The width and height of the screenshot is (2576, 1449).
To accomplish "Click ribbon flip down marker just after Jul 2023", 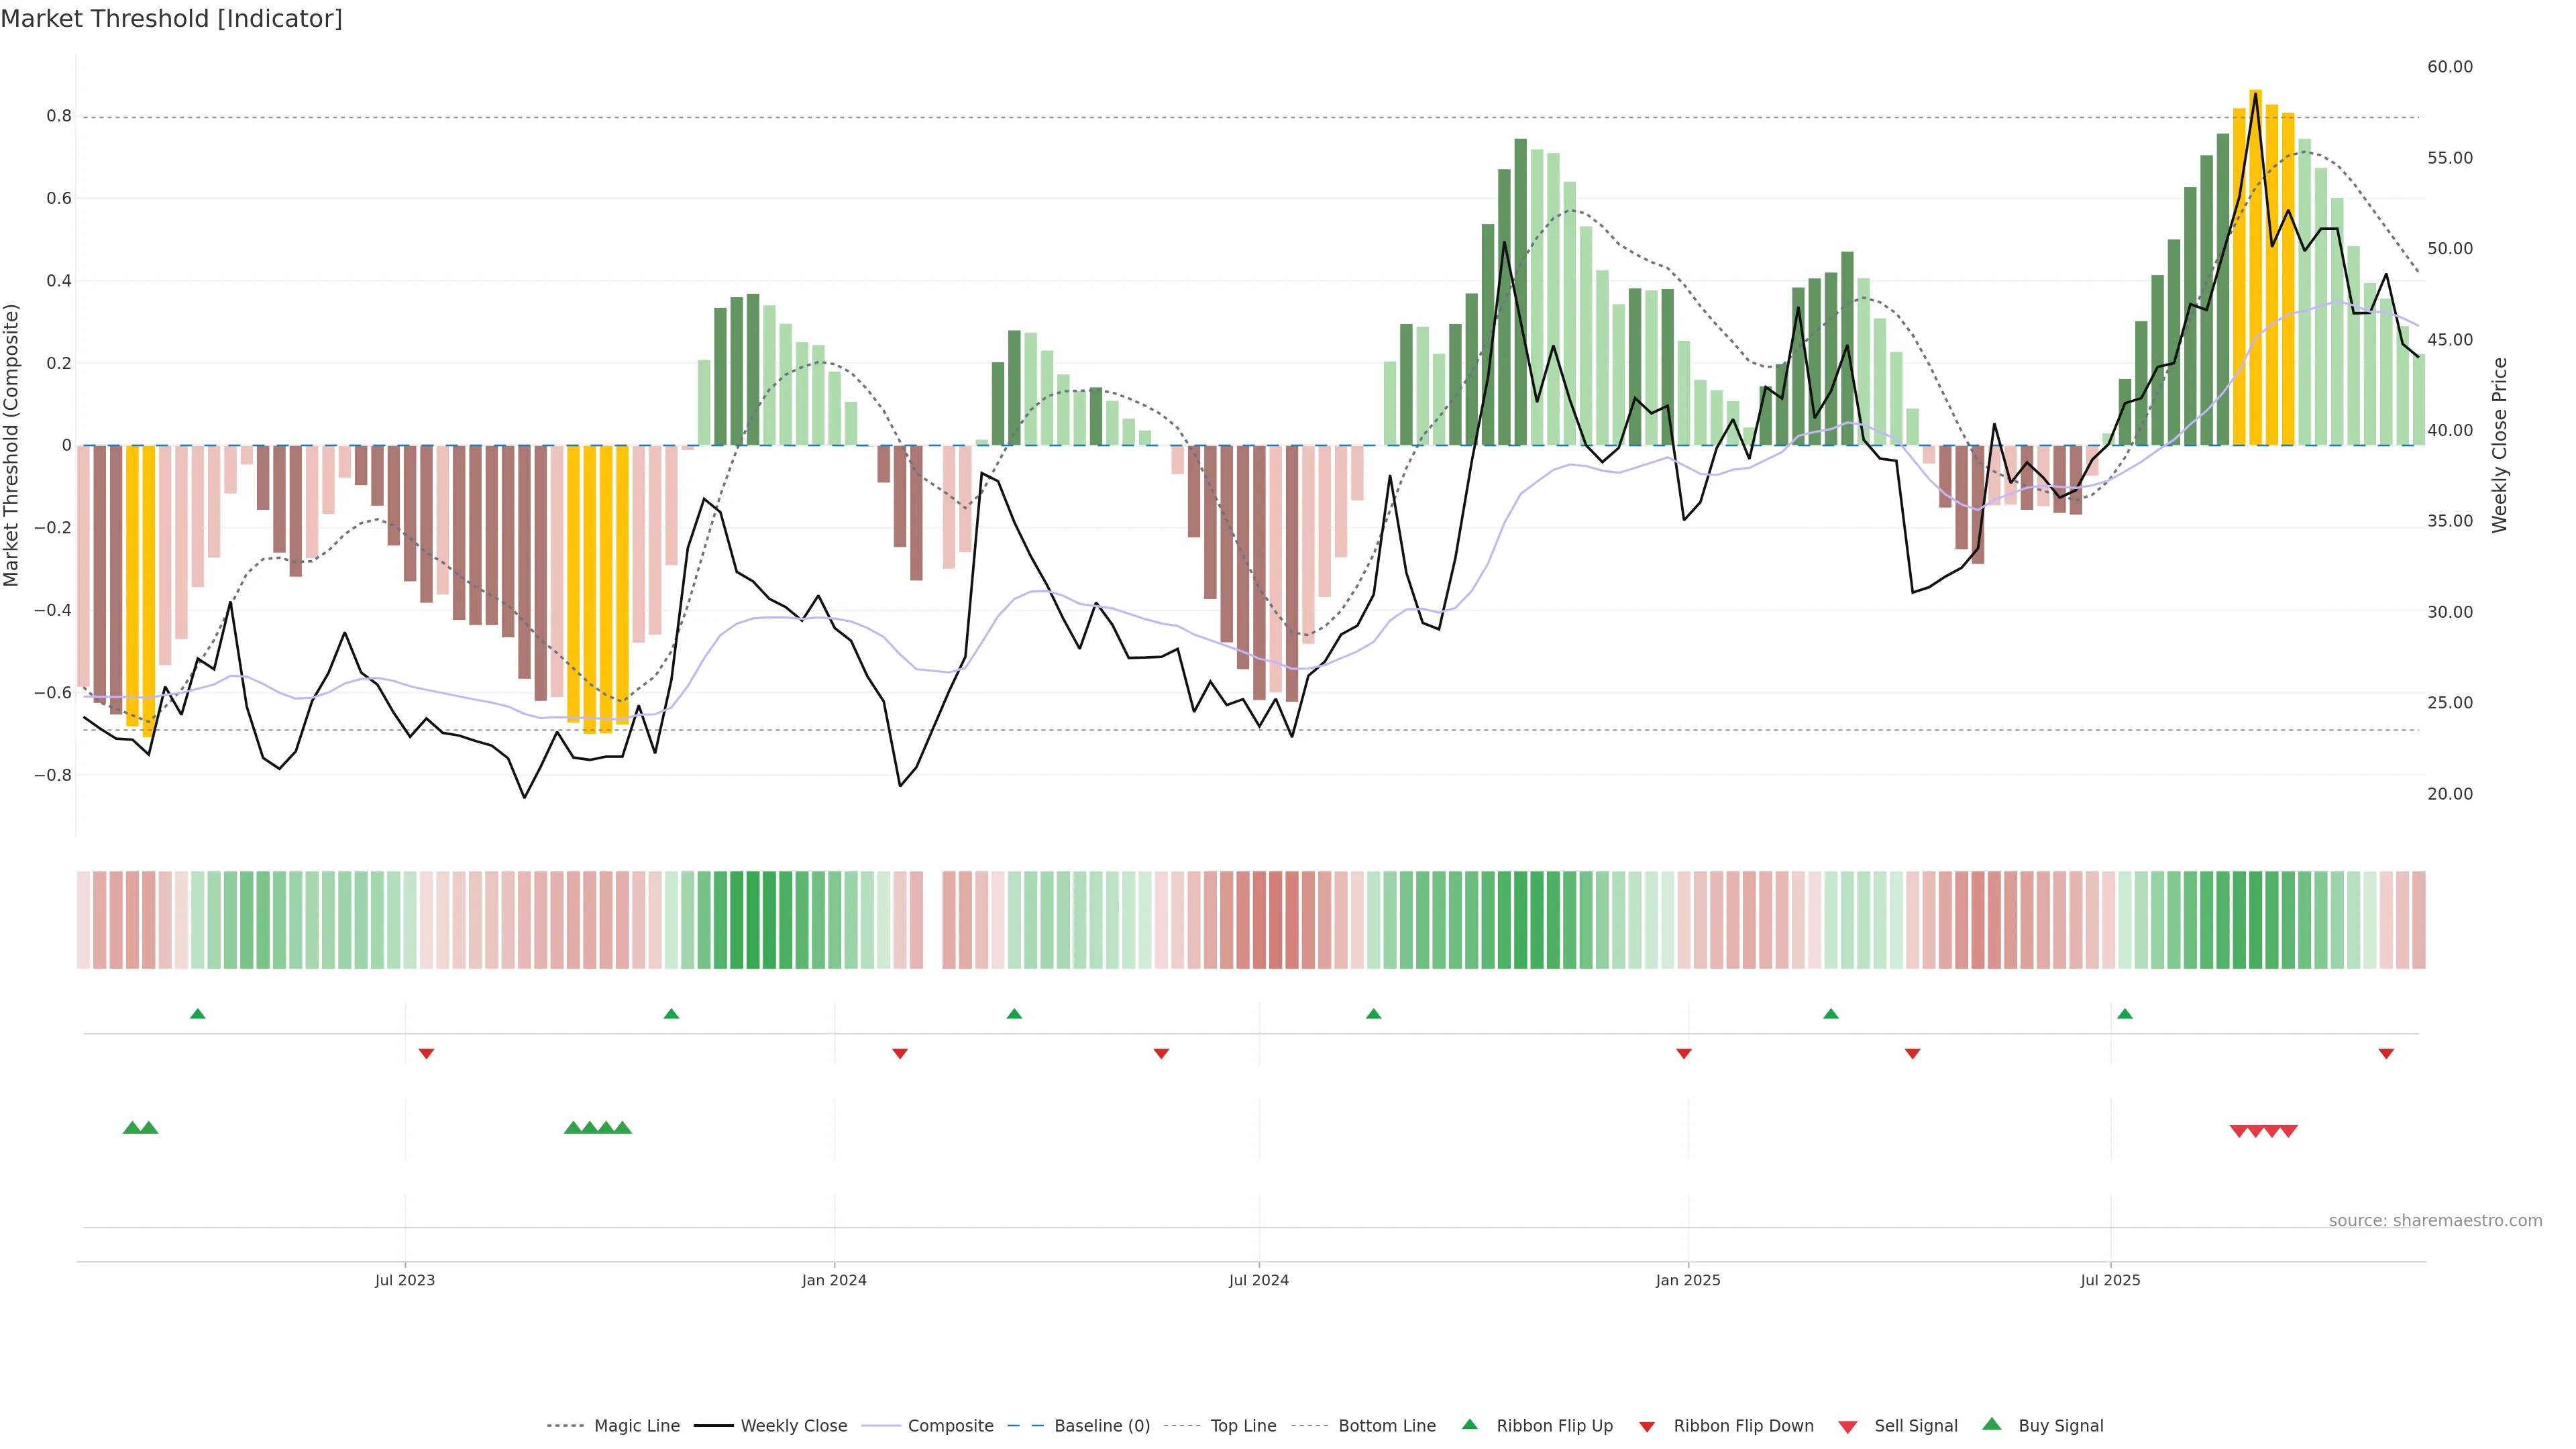I will pyautogui.click(x=427, y=1054).
